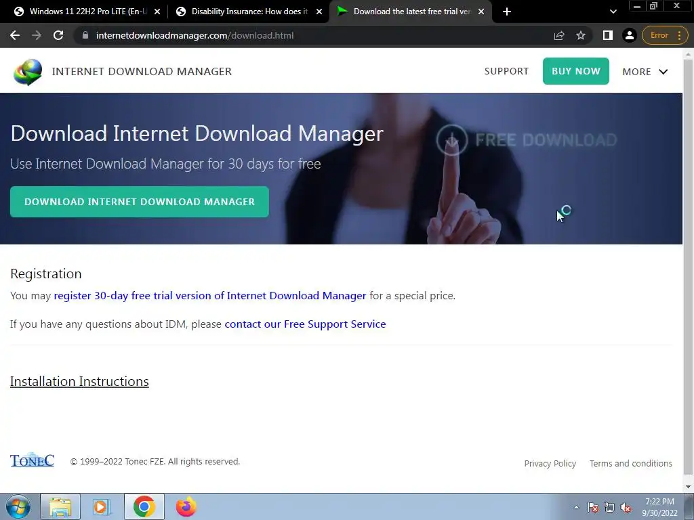
Task: Click the forward navigation arrow
Action: click(x=37, y=35)
